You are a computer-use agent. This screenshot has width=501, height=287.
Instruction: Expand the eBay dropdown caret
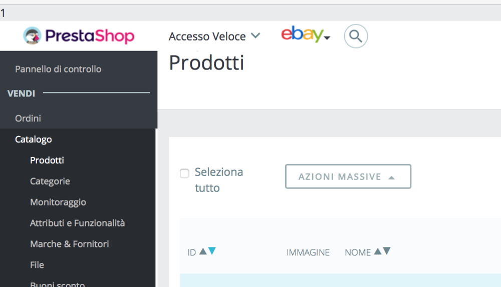point(327,38)
